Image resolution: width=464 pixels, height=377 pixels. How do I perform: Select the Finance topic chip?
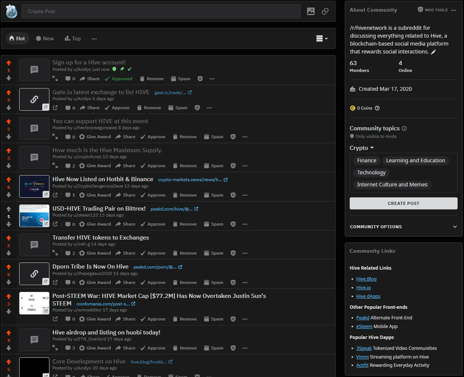coord(367,160)
